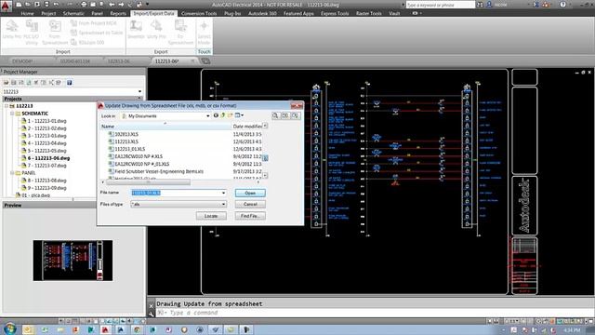Go to next project drawing arrow

coord(121,5)
